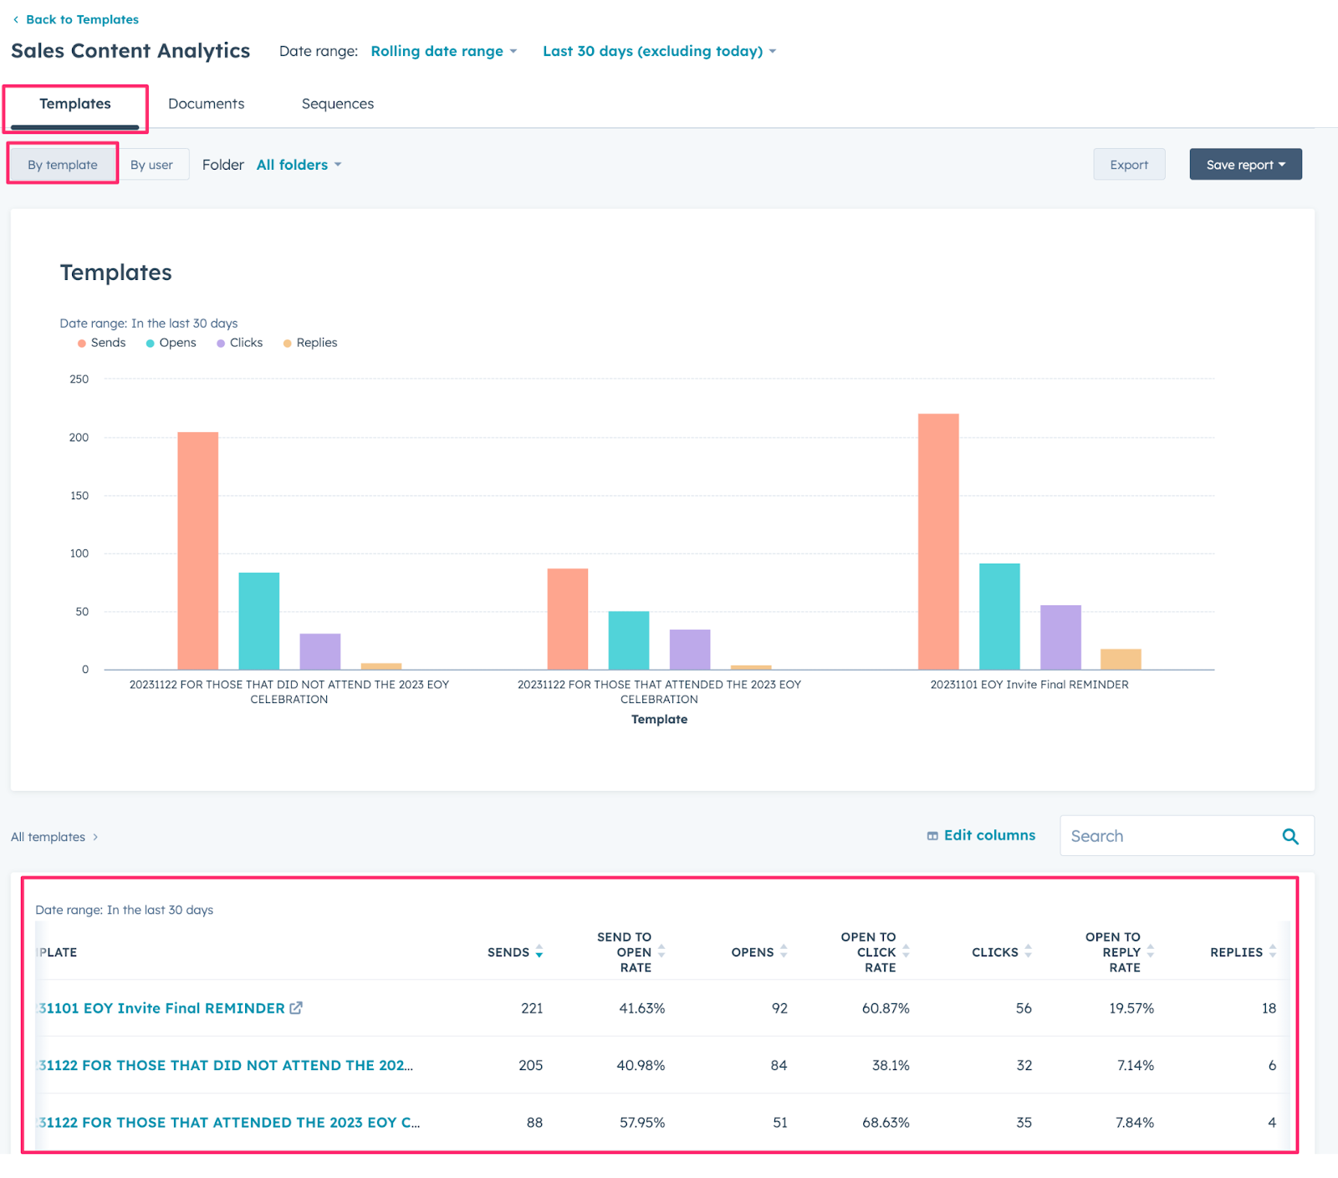Click the 7.84% reply rate cell
The height and width of the screenshot is (1178, 1338).
point(1135,1122)
